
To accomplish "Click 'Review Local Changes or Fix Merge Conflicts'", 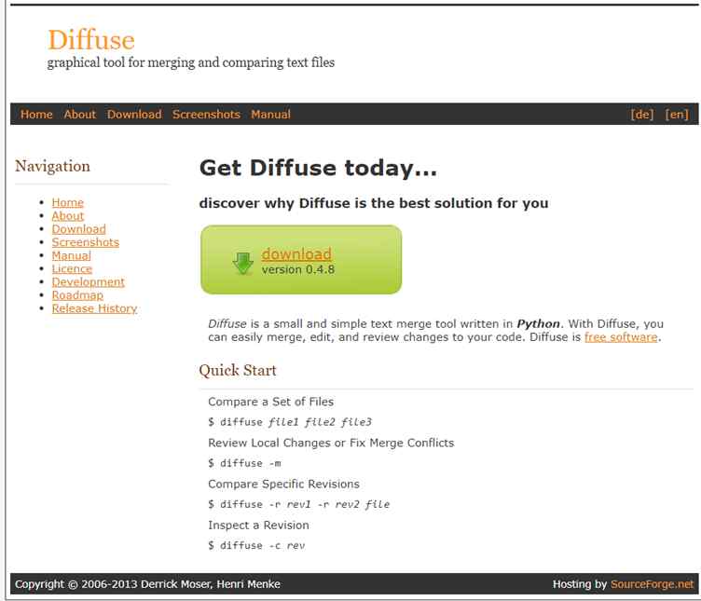I will pyautogui.click(x=331, y=443).
